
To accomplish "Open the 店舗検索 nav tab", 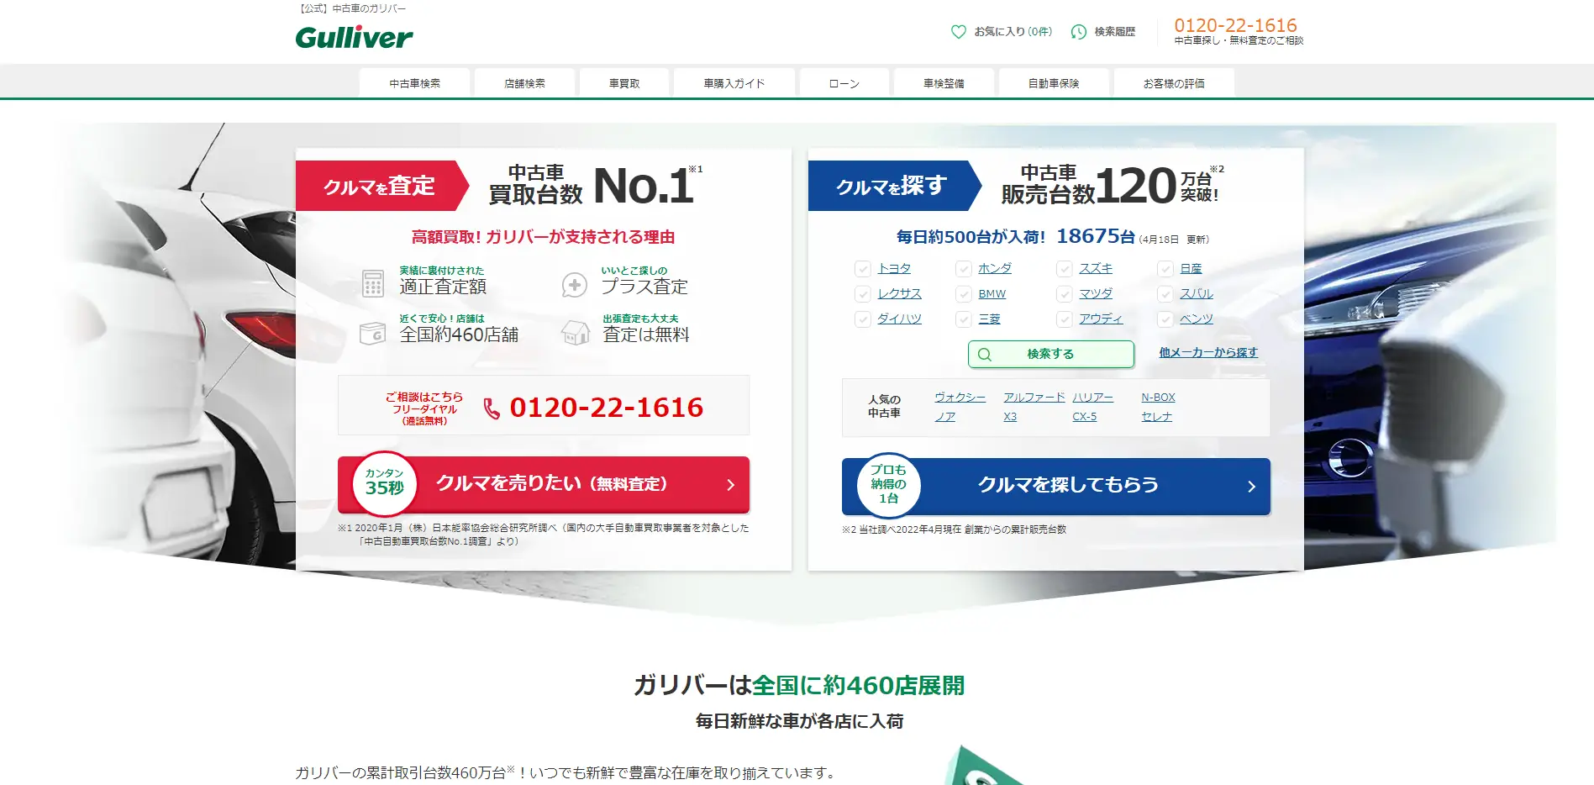I will click(x=524, y=83).
